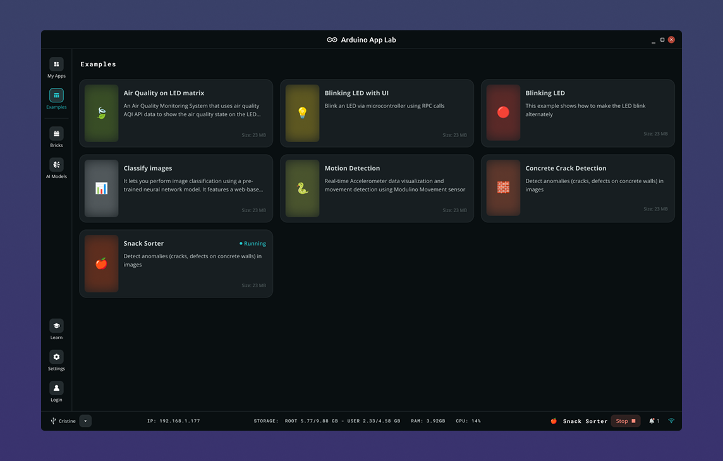Open Settings from the sidebar
723x461 pixels.
pos(56,357)
